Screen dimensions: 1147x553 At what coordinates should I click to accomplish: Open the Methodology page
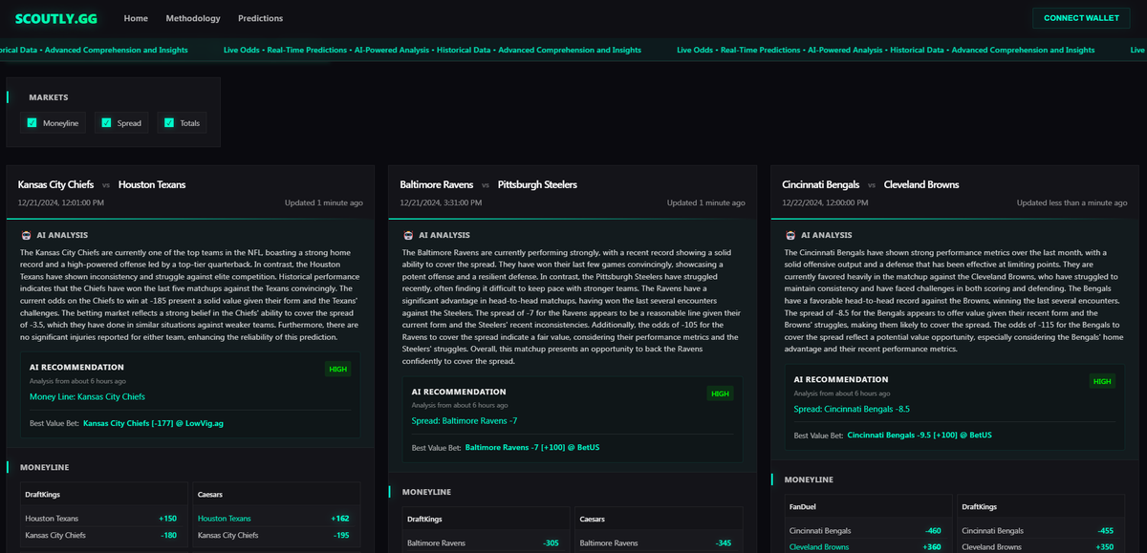193,18
